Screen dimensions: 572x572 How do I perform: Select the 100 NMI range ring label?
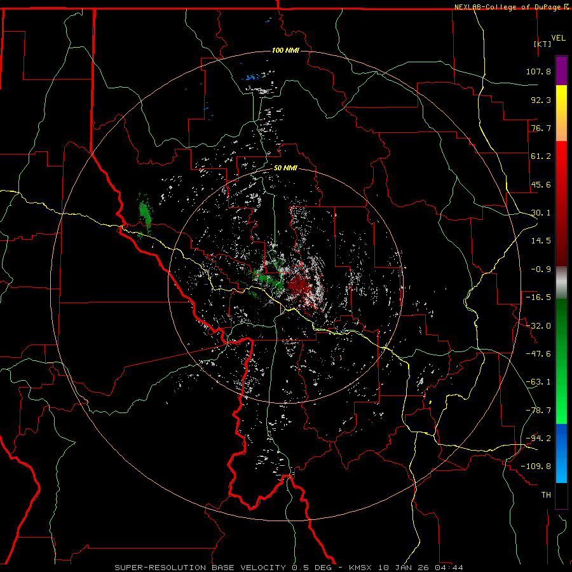(x=285, y=50)
